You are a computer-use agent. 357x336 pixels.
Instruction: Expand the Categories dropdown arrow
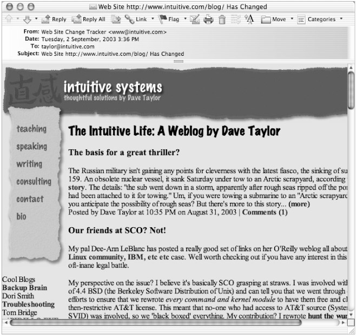(341, 19)
